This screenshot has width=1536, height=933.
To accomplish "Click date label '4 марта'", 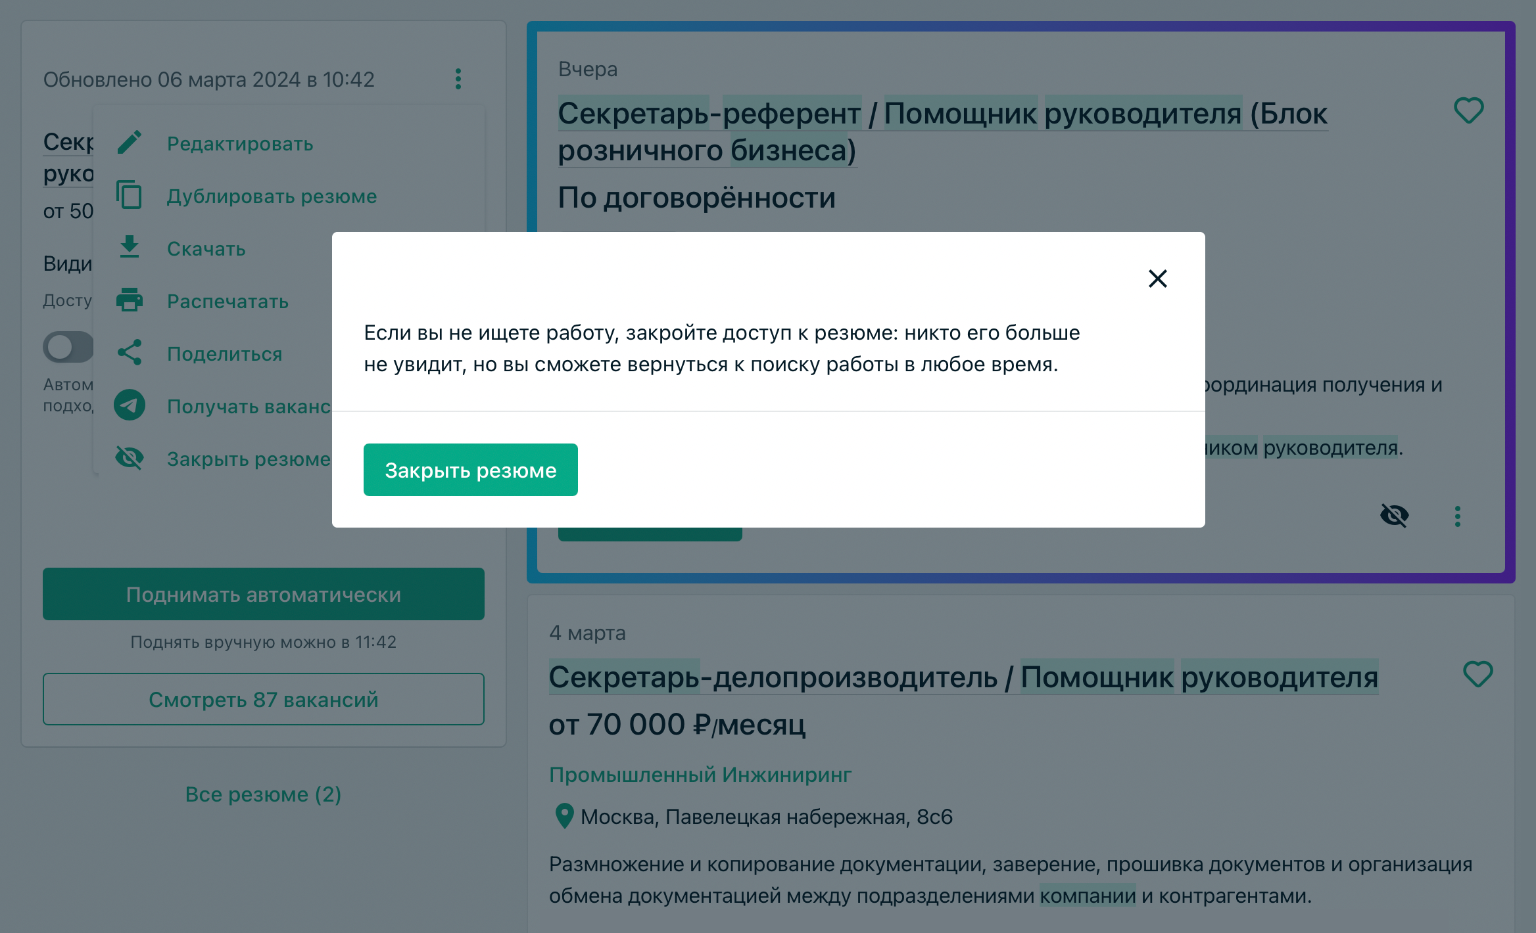I will (587, 633).
